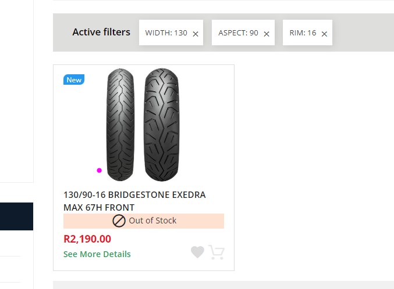Clear the RIM: 16 filter
394x289 pixels.
click(x=324, y=34)
